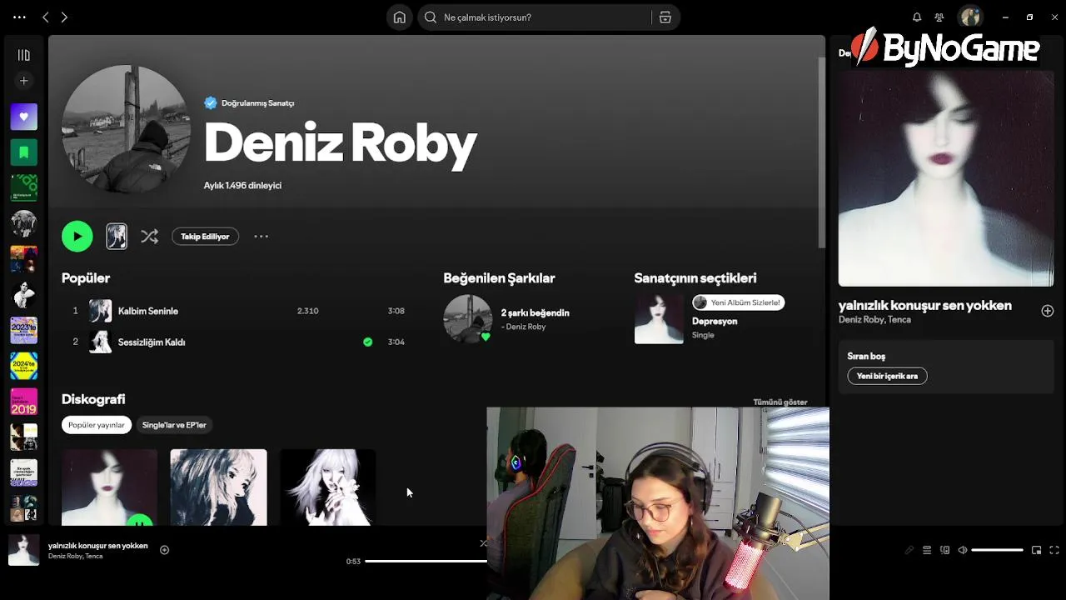Open the Liked Songs playlist
Viewport: 1066px width, 600px height.
point(24,117)
